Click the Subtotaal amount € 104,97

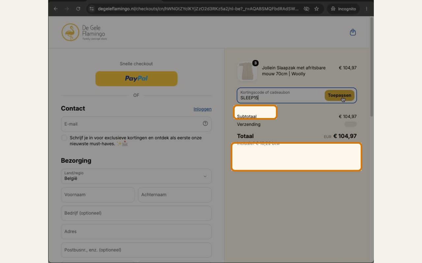[x=347, y=116]
